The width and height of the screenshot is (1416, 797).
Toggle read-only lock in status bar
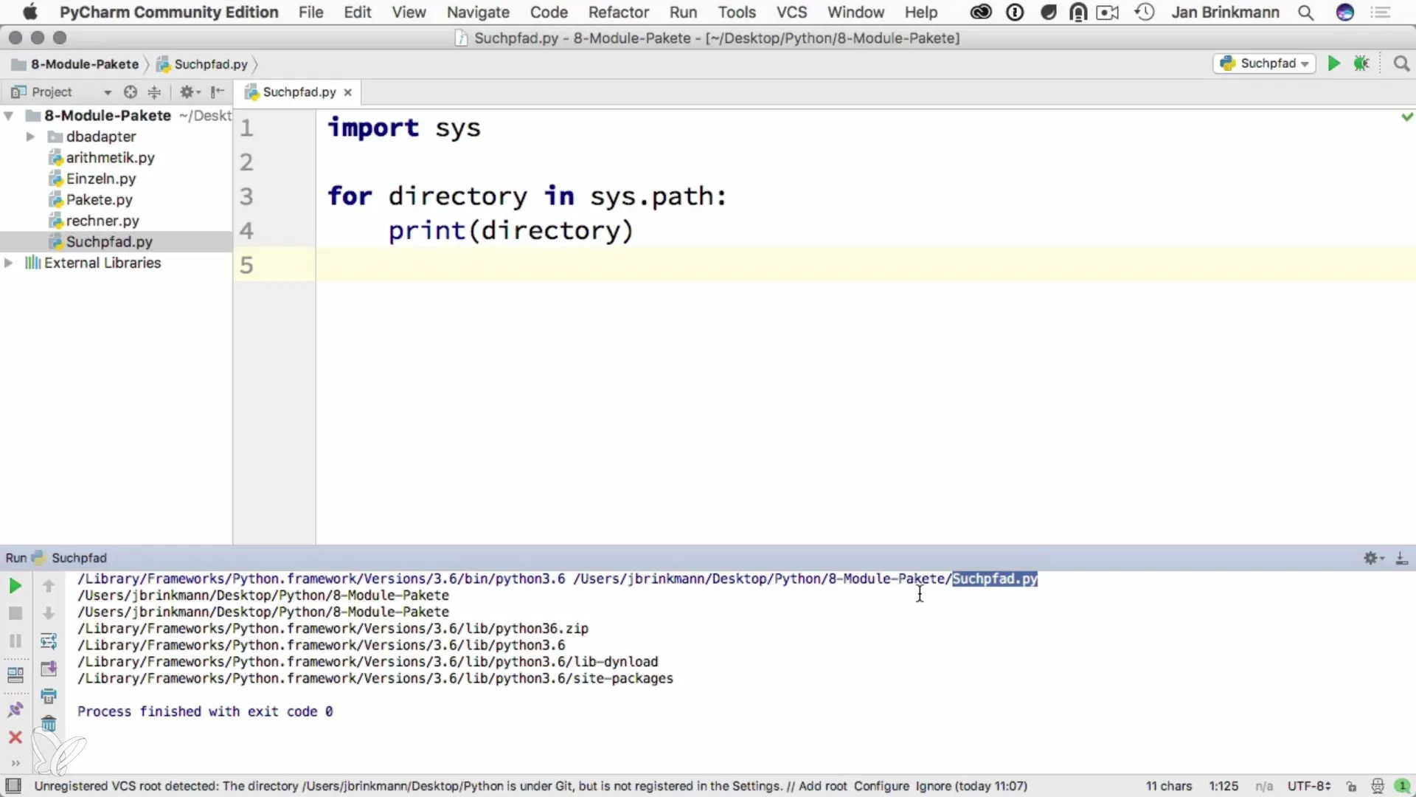tap(1351, 787)
